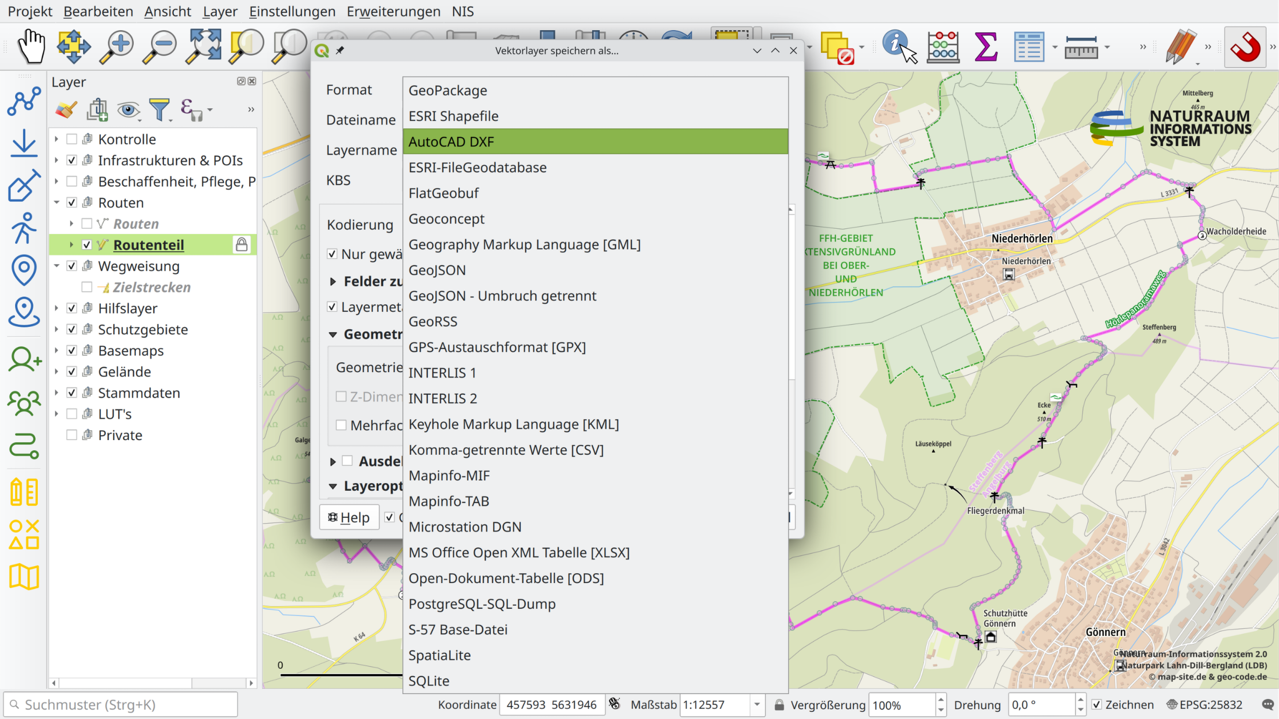Click Zoom to Layer icon
Viewport: 1279px width, 719px height.
coord(290,47)
